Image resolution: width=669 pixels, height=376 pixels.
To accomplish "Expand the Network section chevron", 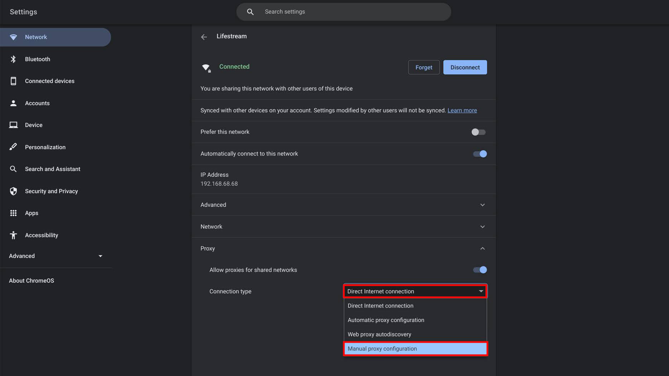I will pyautogui.click(x=482, y=227).
